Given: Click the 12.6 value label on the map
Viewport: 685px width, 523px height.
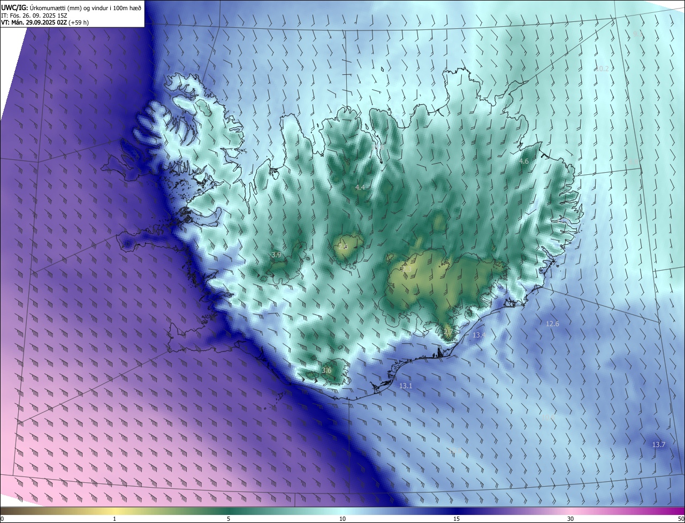Looking at the screenshot, I should [x=552, y=324].
